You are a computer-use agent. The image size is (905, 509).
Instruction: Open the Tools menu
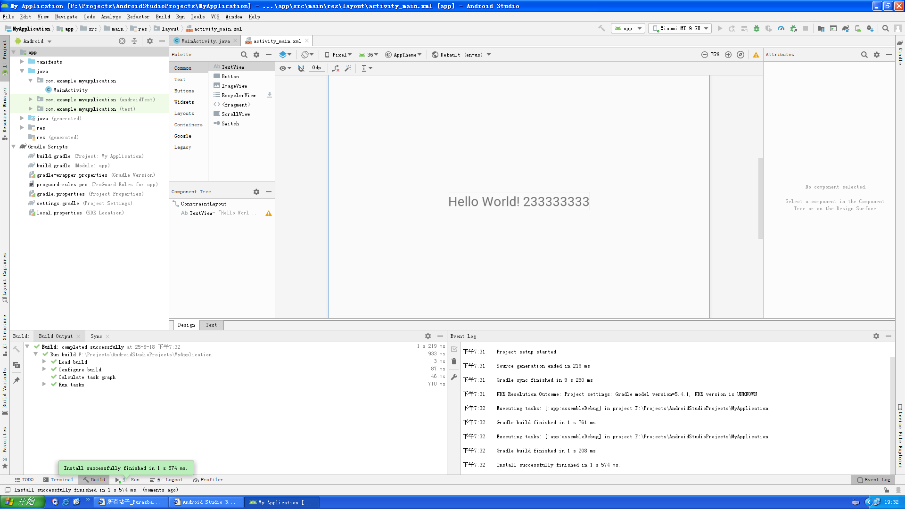197,17
